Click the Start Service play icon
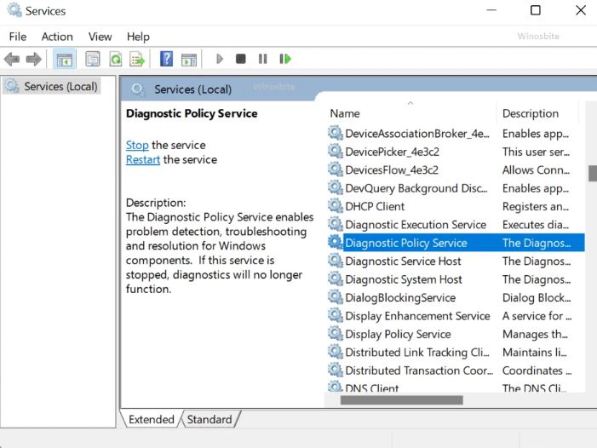597x448 pixels. pyautogui.click(x=220, y=59)
